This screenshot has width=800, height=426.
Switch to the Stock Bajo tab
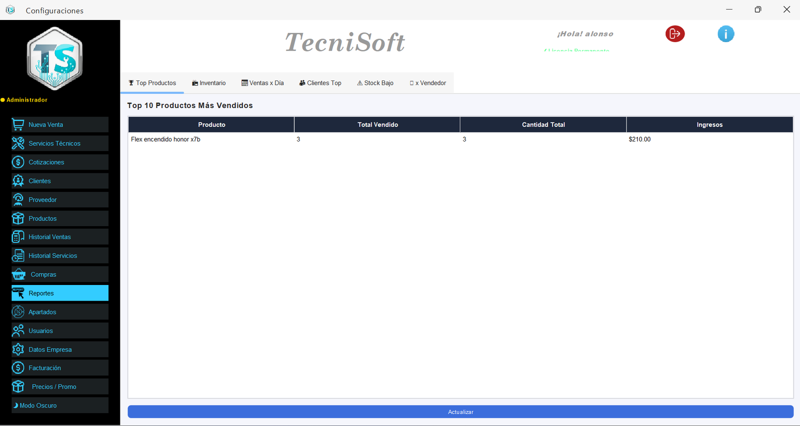[x=375, y=83]
